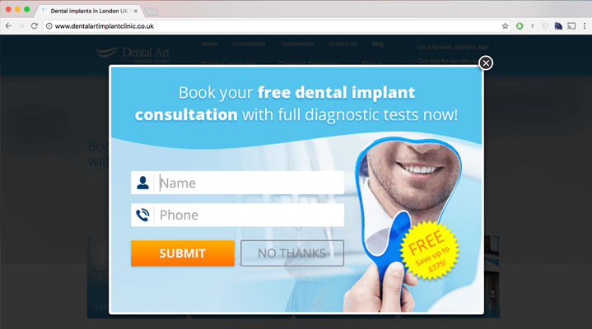Click the browser back arrow
The height and width of the screenshot is (329, 592).
[8, 26]
